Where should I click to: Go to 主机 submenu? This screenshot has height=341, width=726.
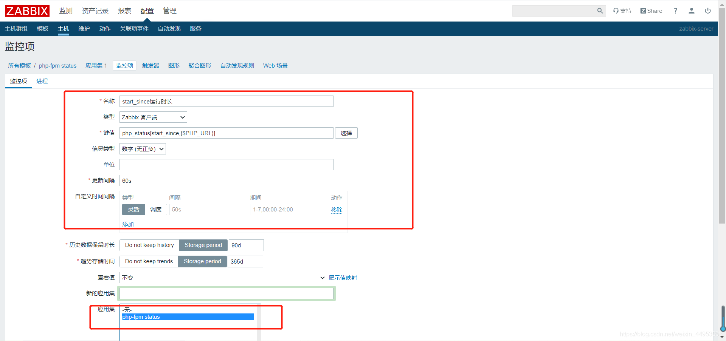tap(64, 29)
